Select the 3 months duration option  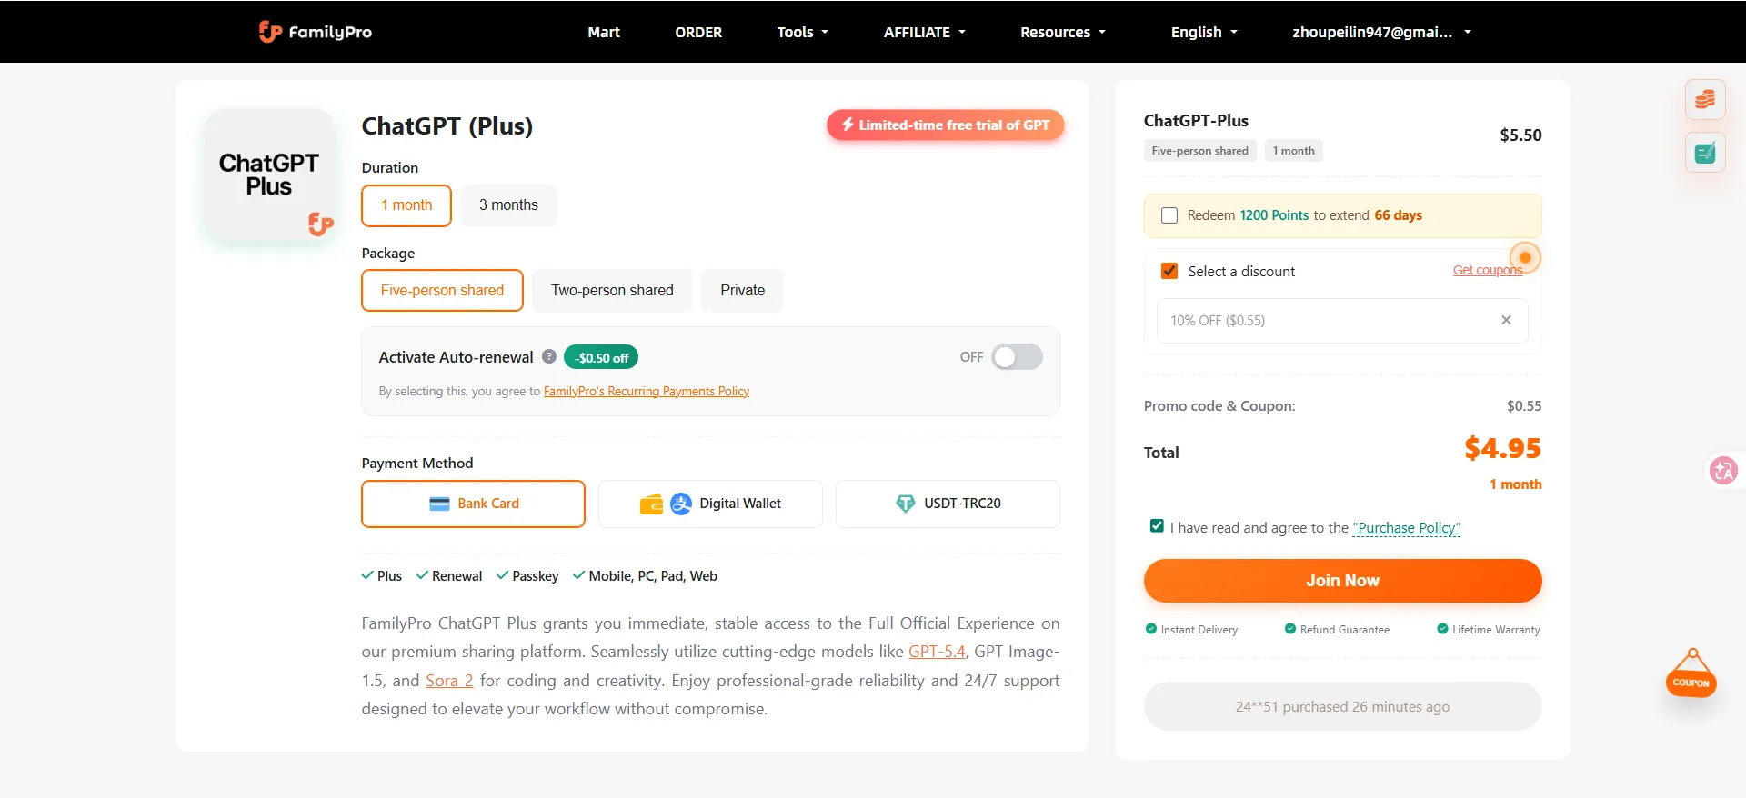pyautogui.click(x=508, y=205)
